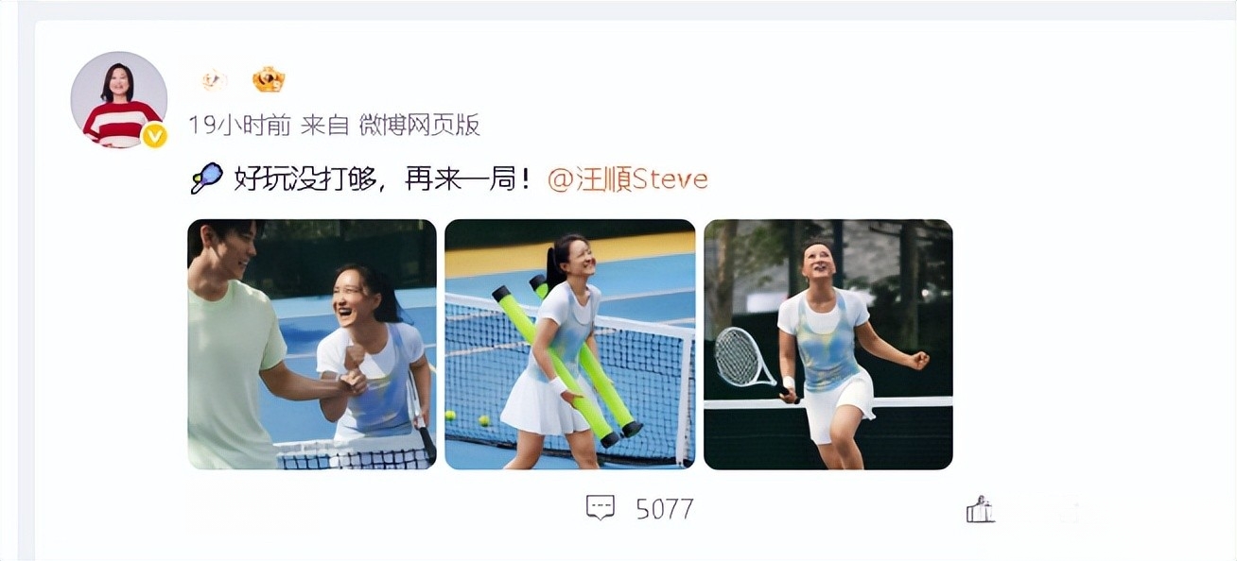Open the @汪顺Steve mention link
Screen dimensions: 1237x561
coord(628,179)
